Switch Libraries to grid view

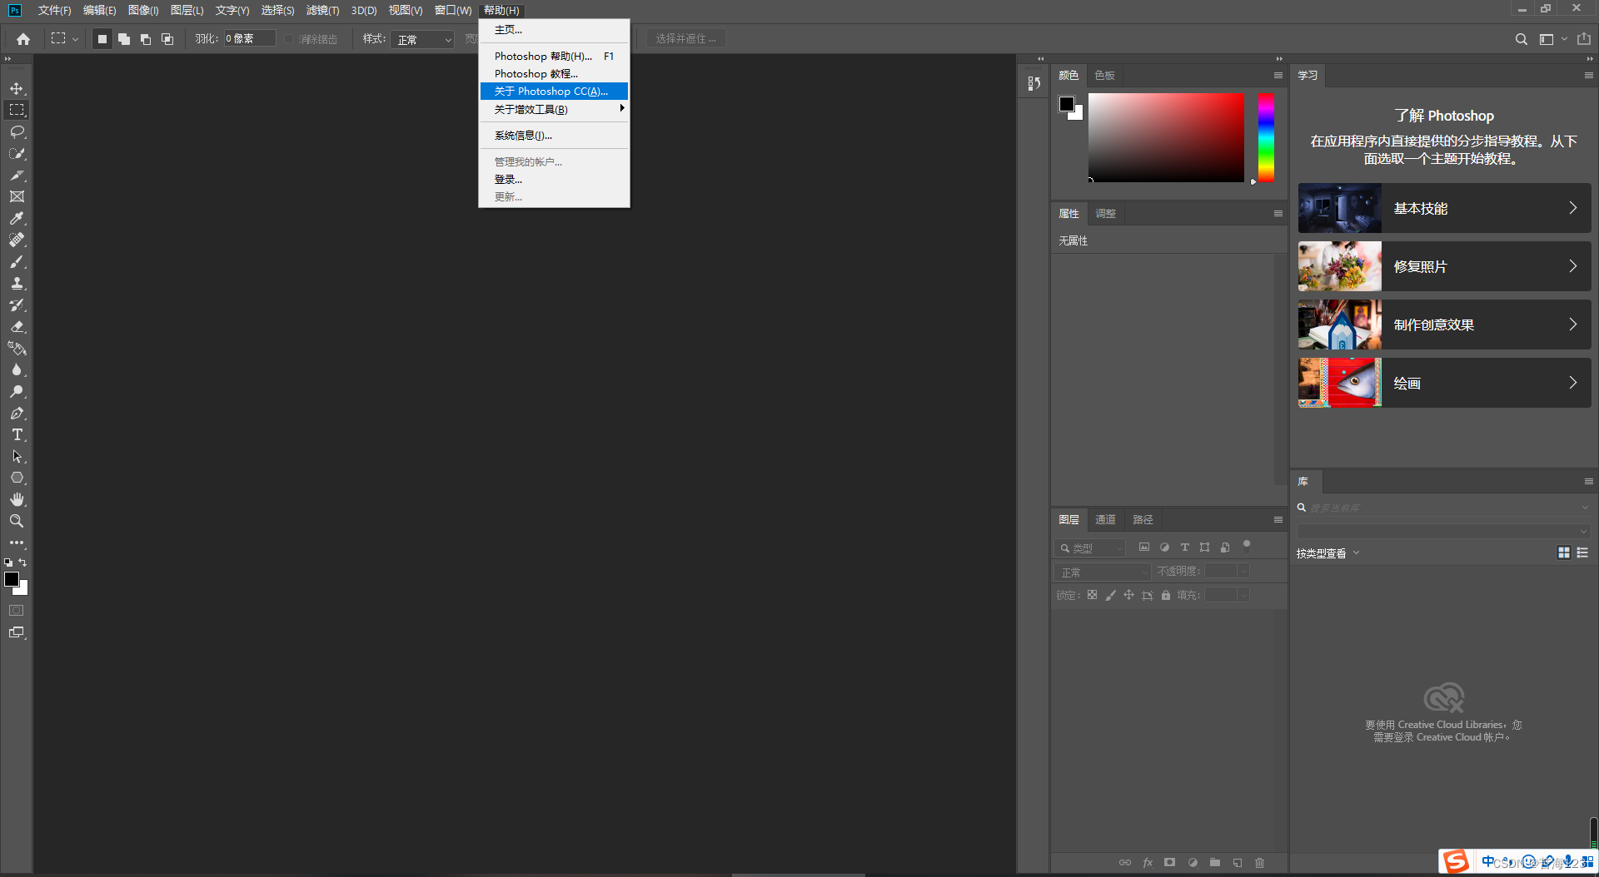[x=1564, y=552]
